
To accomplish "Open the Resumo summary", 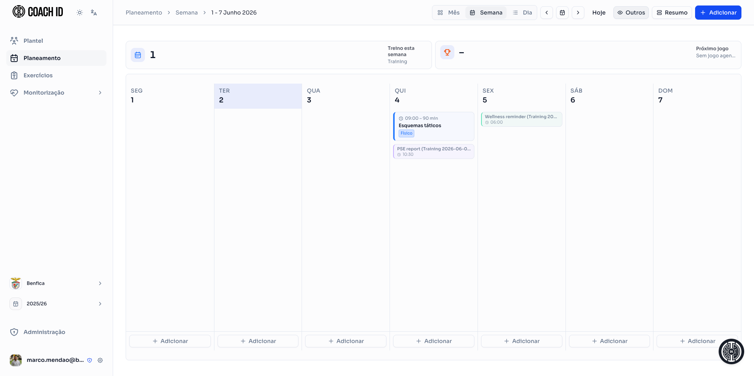I will pos(672,13).
